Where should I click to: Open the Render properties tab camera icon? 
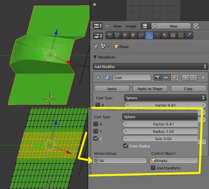click(110, 35)
